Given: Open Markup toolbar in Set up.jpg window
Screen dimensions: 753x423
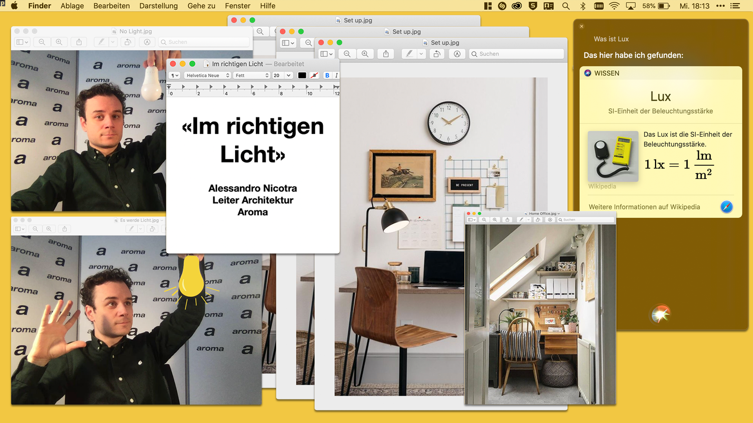Looking at the screenshot, I should pyautogui.click(x=457, y=54).
